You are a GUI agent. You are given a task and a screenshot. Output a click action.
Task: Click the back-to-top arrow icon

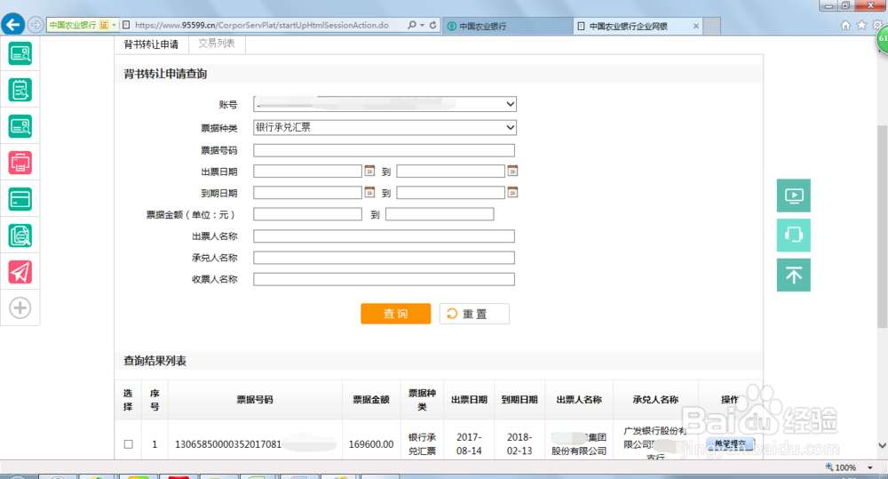pos(793,275)
